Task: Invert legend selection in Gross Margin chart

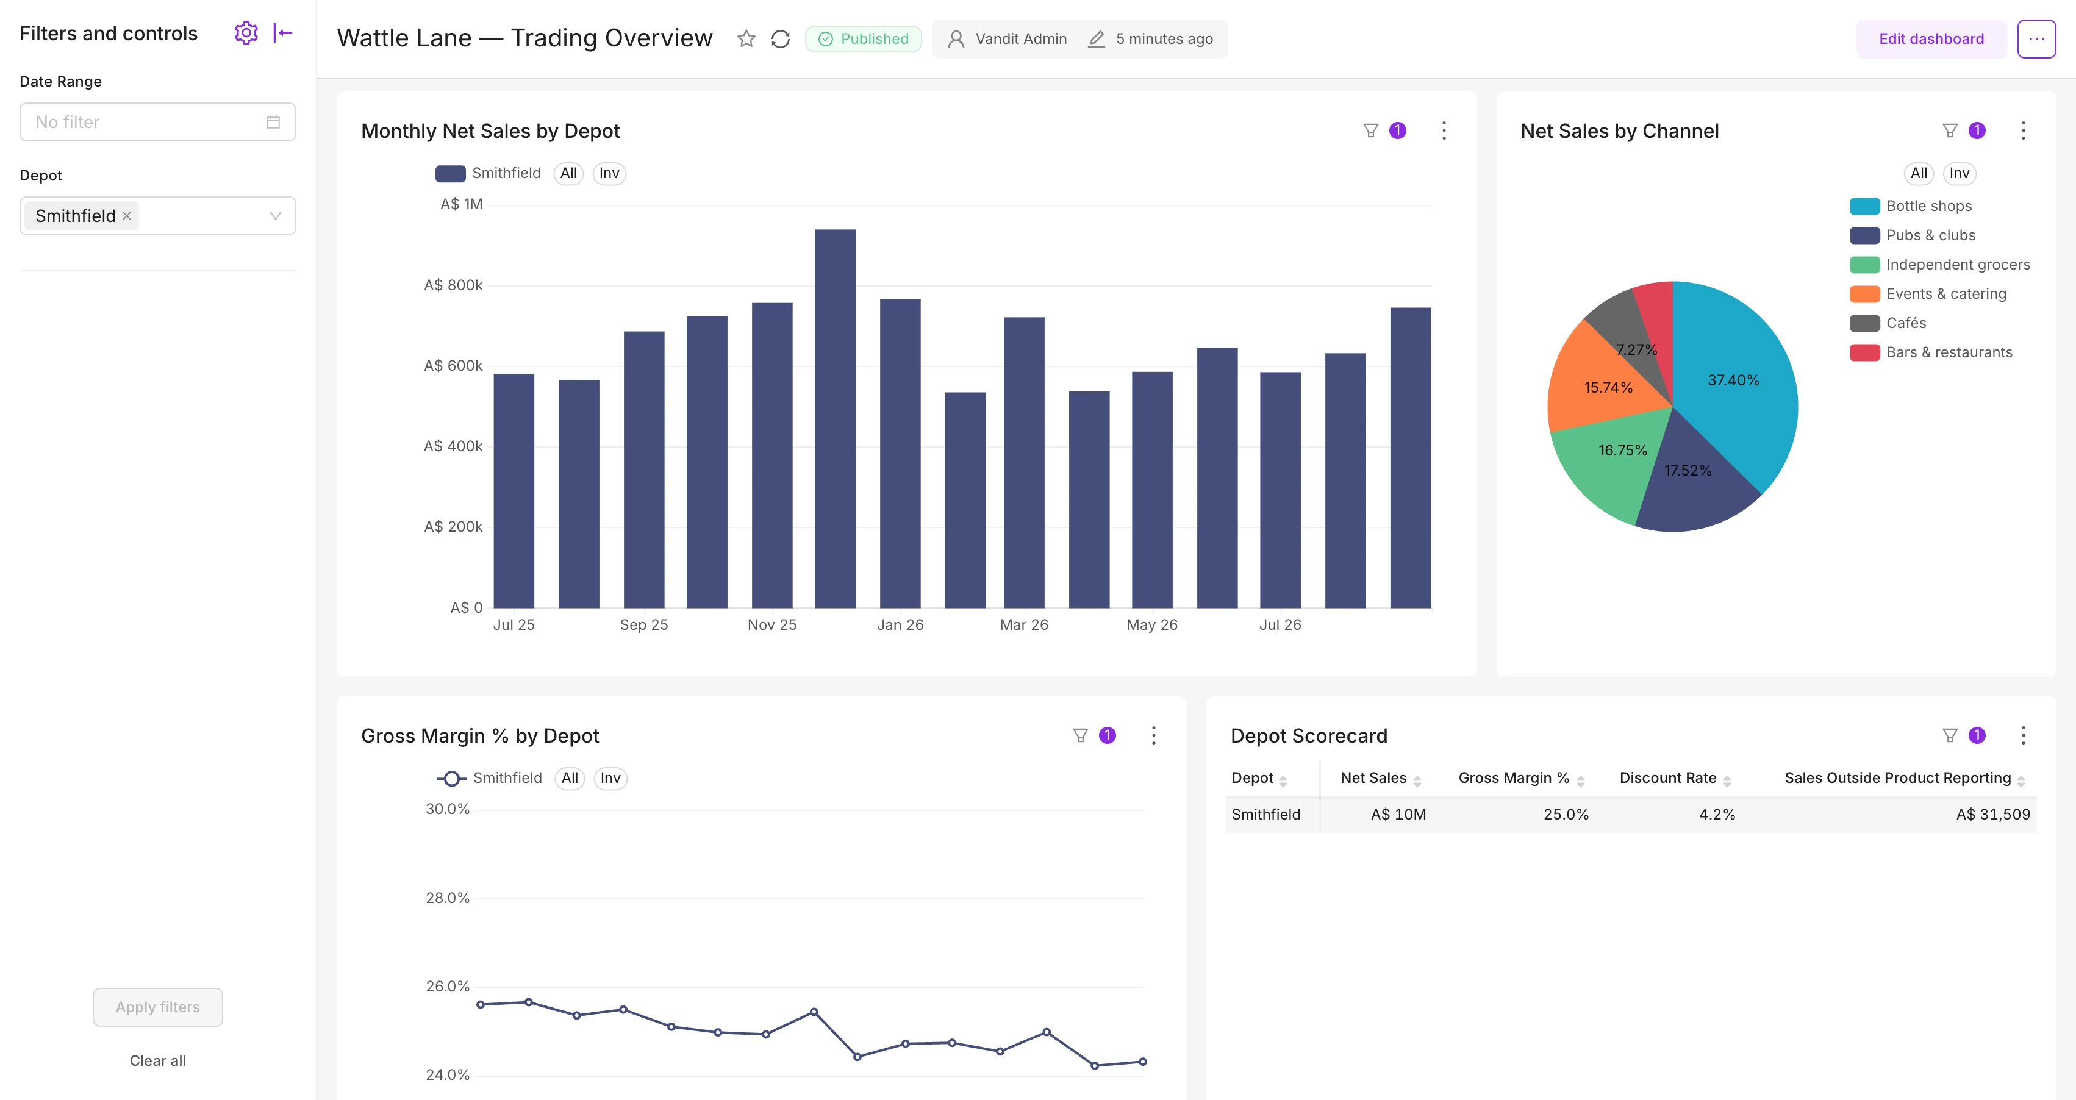Action: coord(610,777)
